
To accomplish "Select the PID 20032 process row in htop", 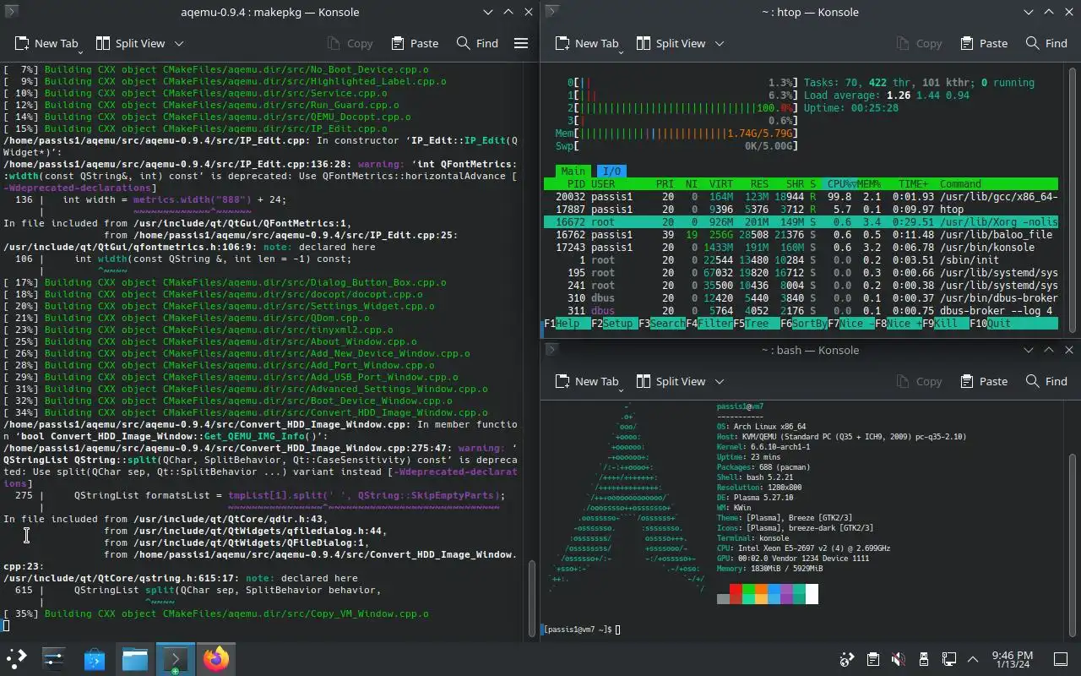I will click(801, 196).
